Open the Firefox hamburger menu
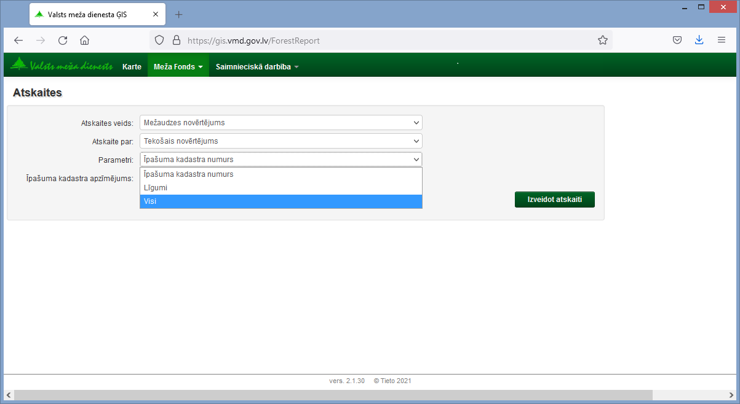 tap(721, 40)
